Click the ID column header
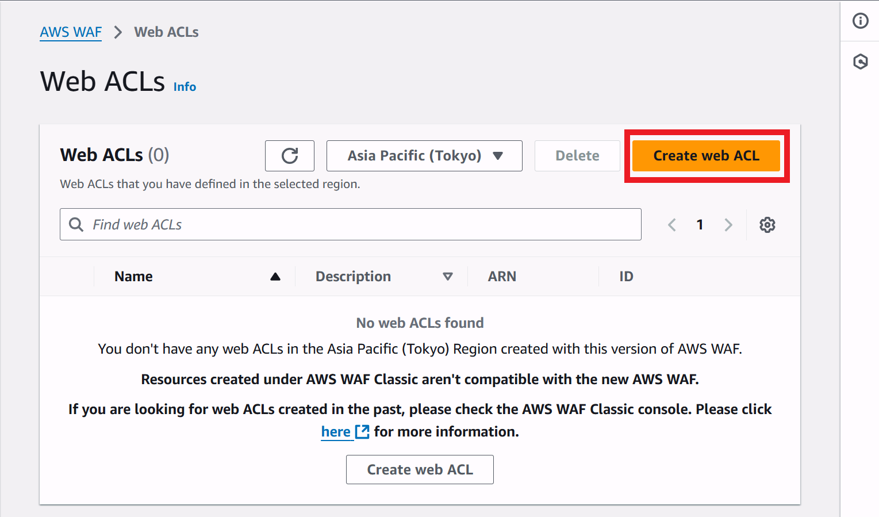The image size is (879, 517). pos(626,277)
